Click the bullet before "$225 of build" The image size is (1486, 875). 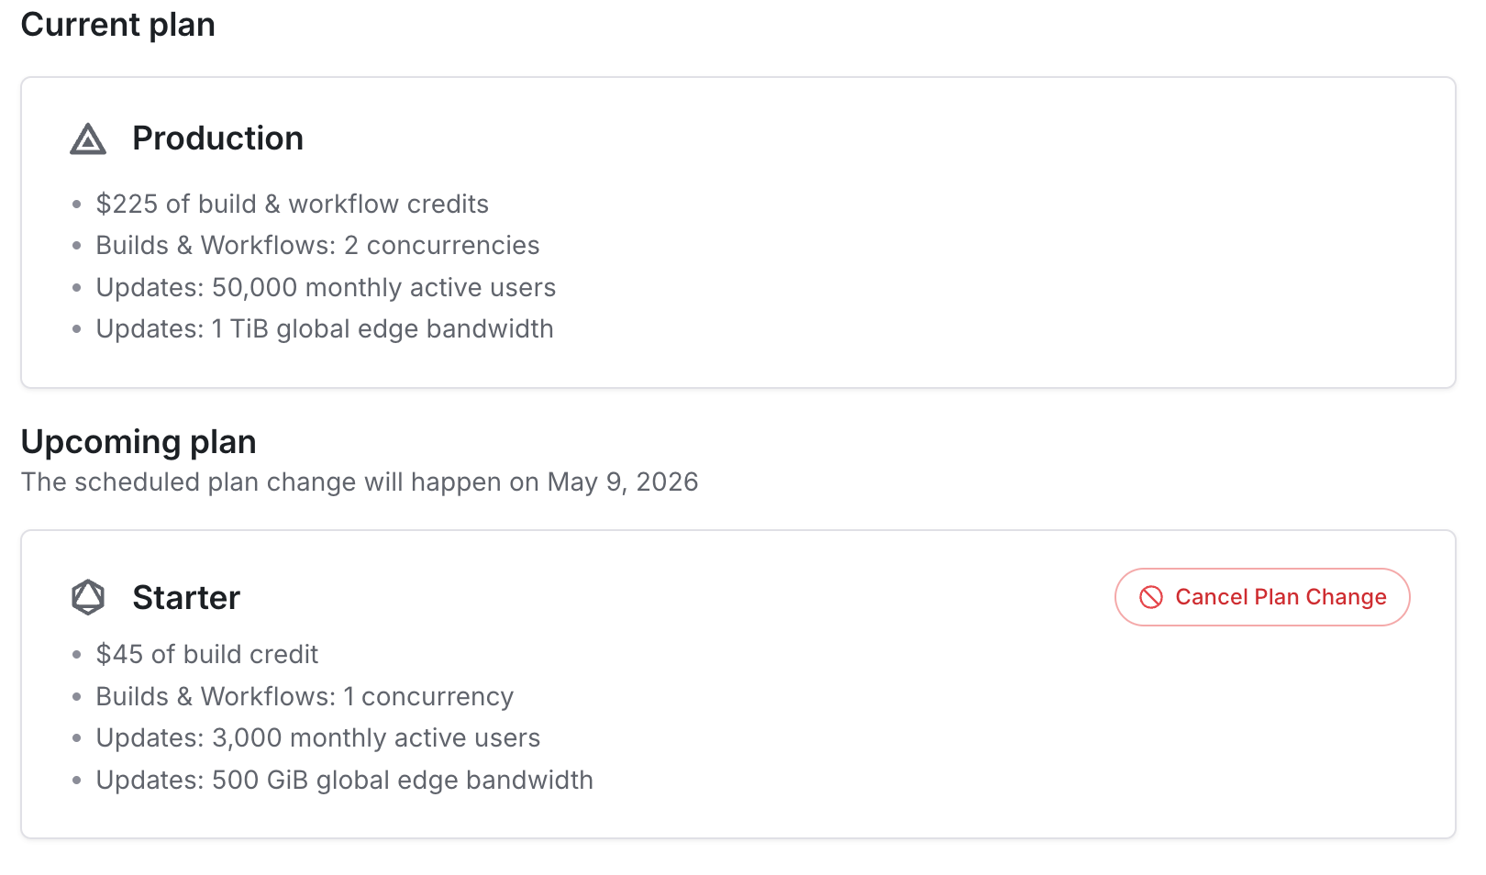pyautogui.click(x=77, y=205)
